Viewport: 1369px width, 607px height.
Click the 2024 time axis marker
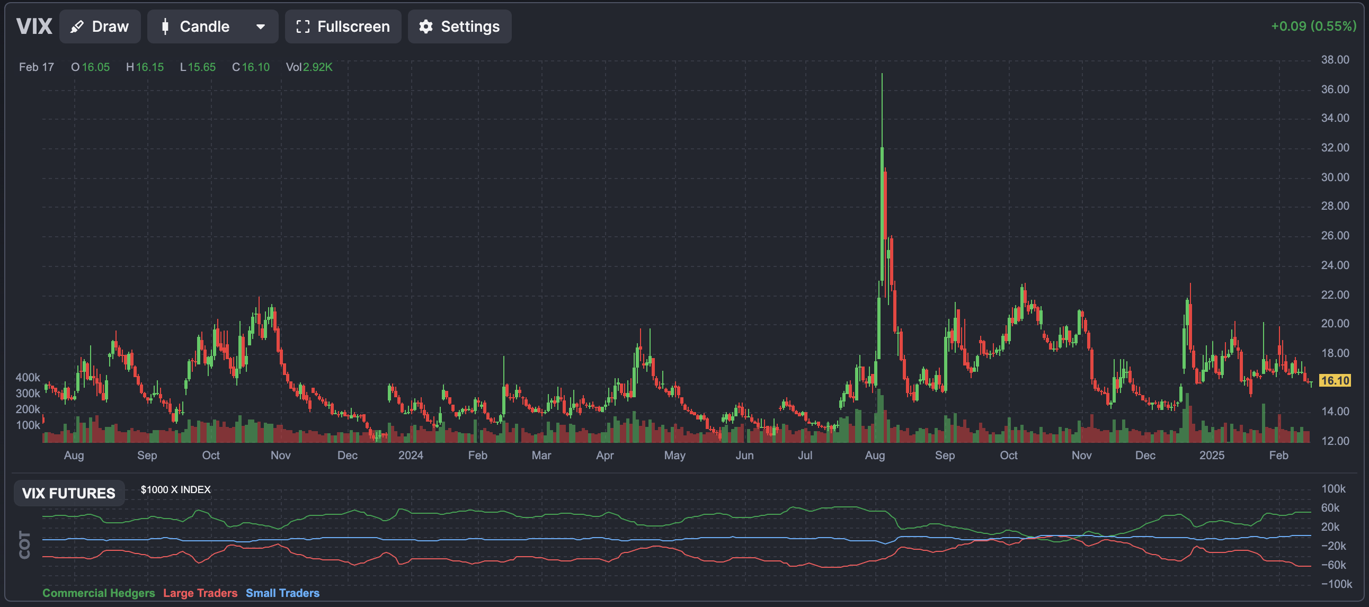coord(411,456)
